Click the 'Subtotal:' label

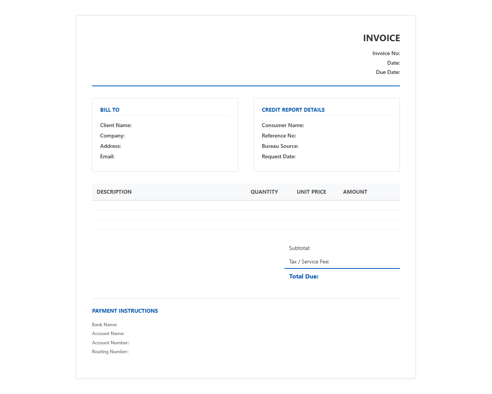click(300, 248)
